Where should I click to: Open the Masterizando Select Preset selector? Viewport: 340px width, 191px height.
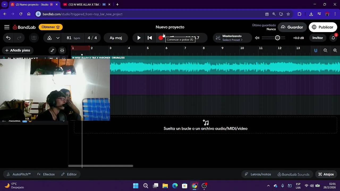pyautogui.click(x=232, y=38)
